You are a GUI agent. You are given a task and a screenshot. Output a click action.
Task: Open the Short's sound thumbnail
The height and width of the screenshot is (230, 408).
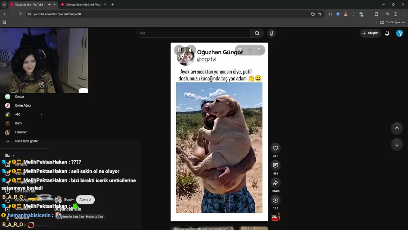pos(275,217)
